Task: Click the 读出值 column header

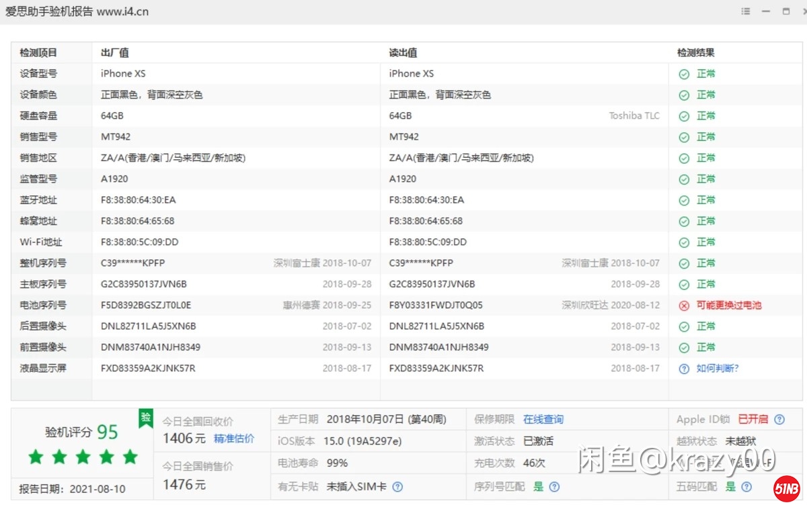Action: click(x=403, y=53)
